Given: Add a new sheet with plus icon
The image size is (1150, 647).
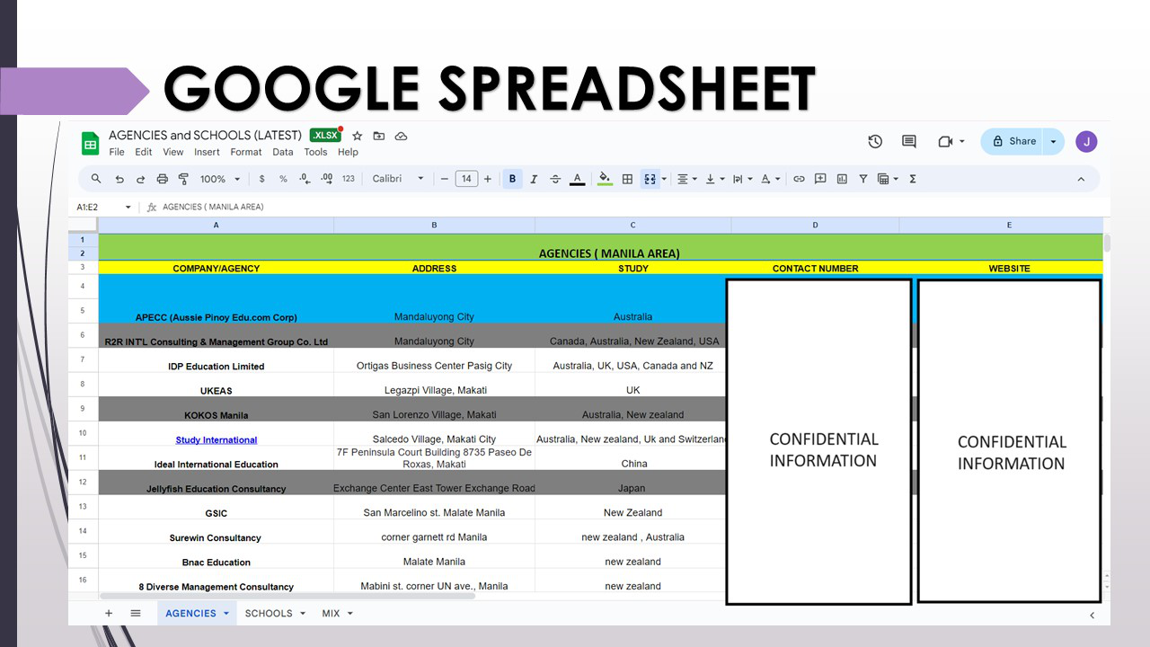Looking at the screenshot, I should point(109,614).
